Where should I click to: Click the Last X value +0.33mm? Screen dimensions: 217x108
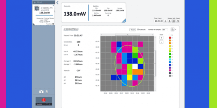78,51
